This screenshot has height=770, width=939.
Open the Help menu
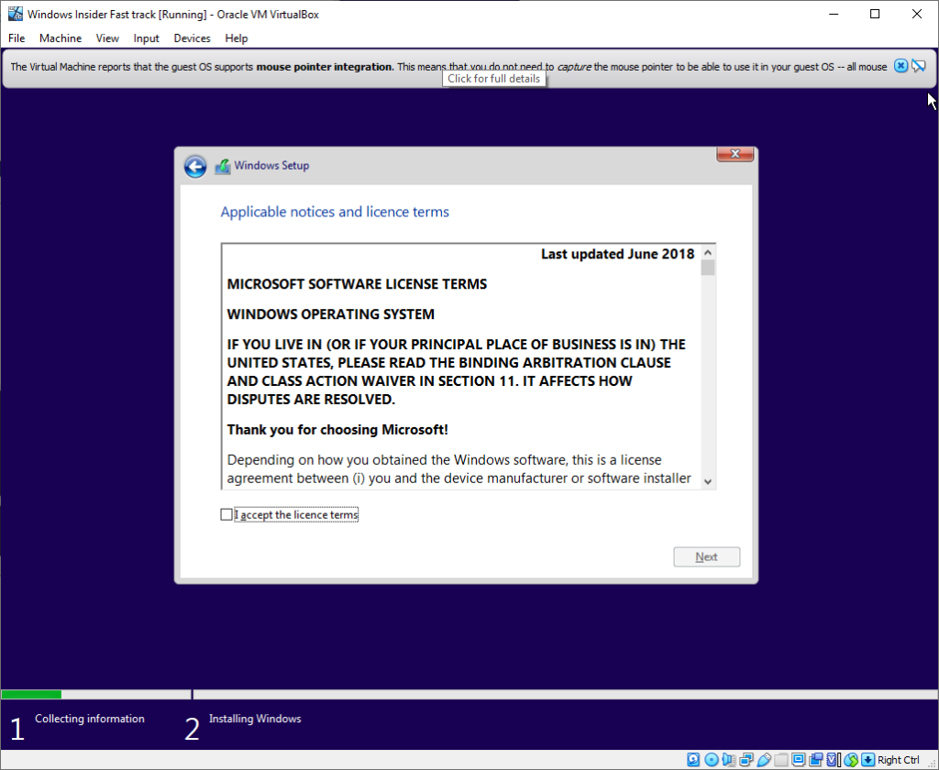(x=237, y=38)
